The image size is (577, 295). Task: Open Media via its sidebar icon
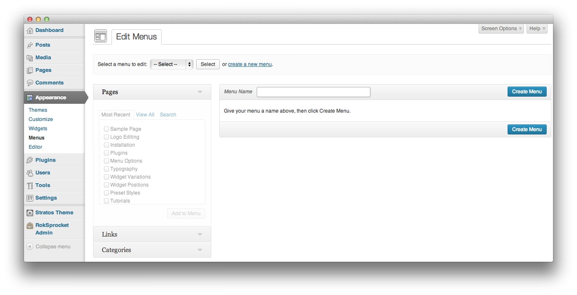pos(30,58)
